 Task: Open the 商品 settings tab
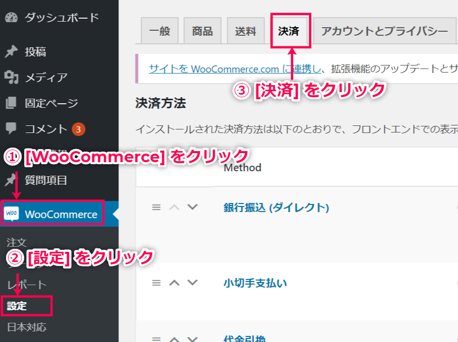(203, 31)
